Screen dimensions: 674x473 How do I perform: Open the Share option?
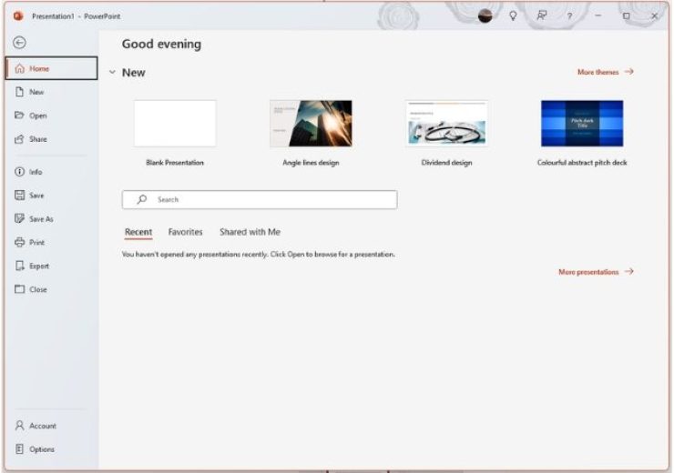pos(37,139)
